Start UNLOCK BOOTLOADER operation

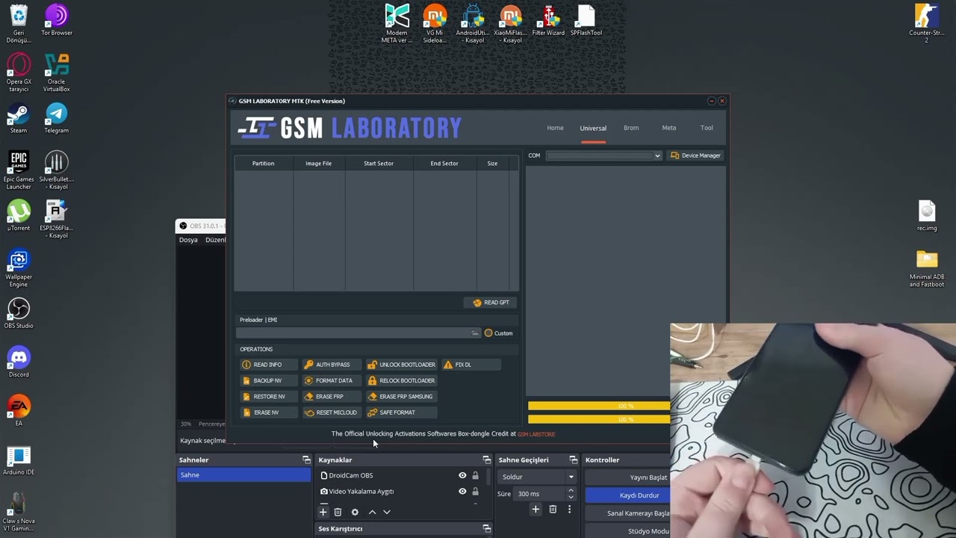pyautogui.click(x=401, y=365)
